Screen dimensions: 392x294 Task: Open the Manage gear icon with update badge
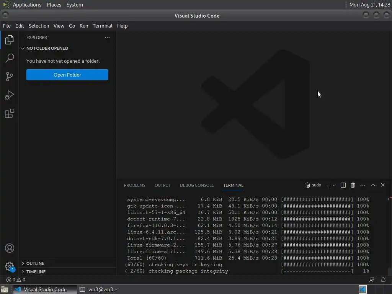tap(10, 266)
